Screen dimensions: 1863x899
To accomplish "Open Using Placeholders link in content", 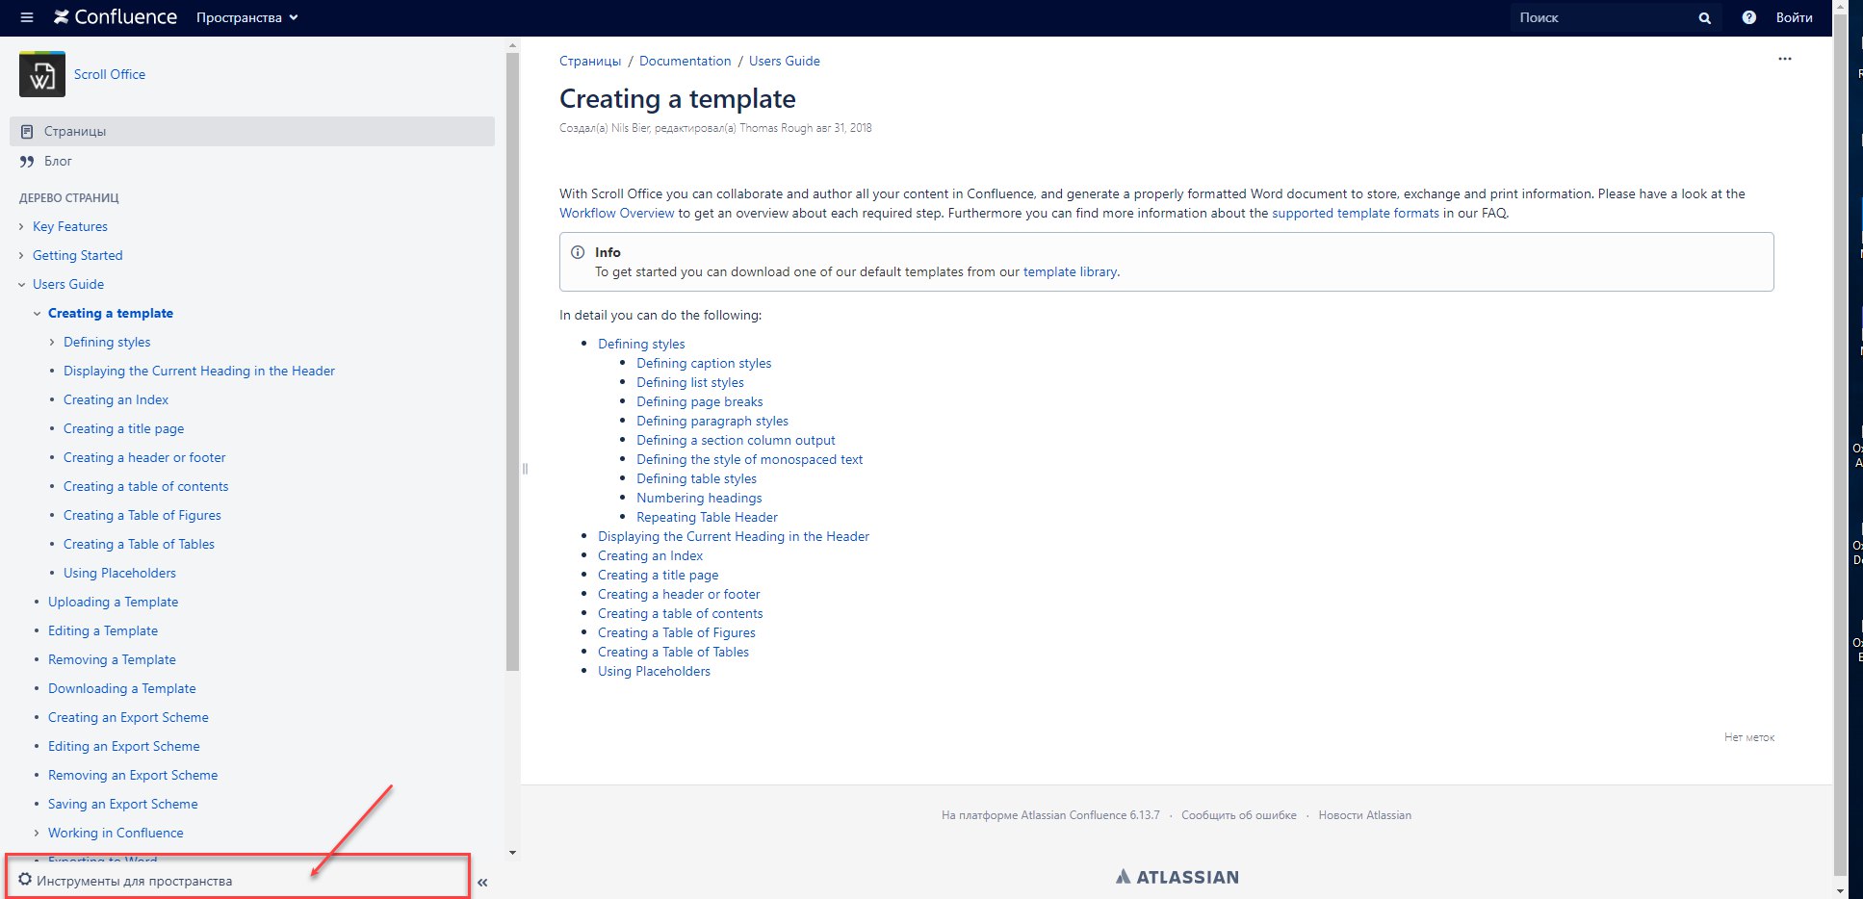I will pos(654,671).
